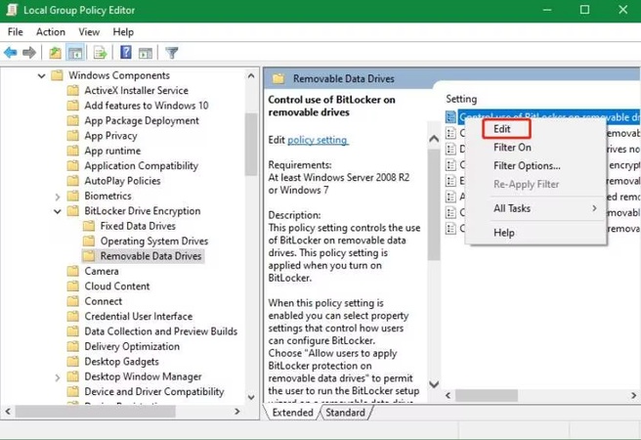The image size is (641, 440).
Task: Select ActiveX Installer Service folder
Action: [136, 90]
